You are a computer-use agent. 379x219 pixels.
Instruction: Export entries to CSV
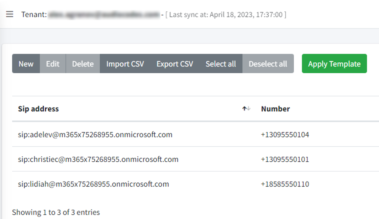tap(175, 64)
